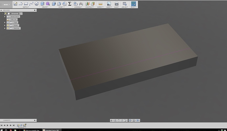Image resolution: width=227 pixels, height=131 pixels.
Task: Activate the (Unsaved) component radio button
Action: tap(21, 13)
